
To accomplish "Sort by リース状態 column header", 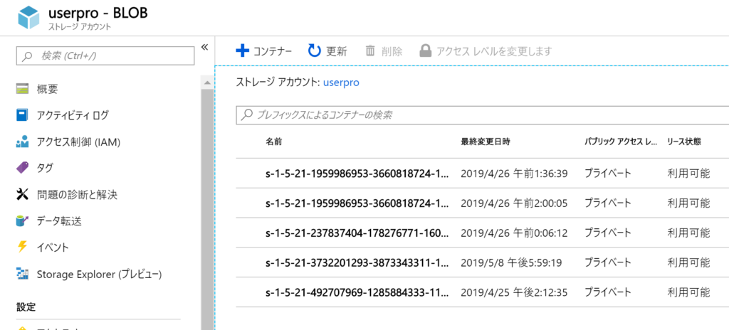I will [x=683, y=142].
